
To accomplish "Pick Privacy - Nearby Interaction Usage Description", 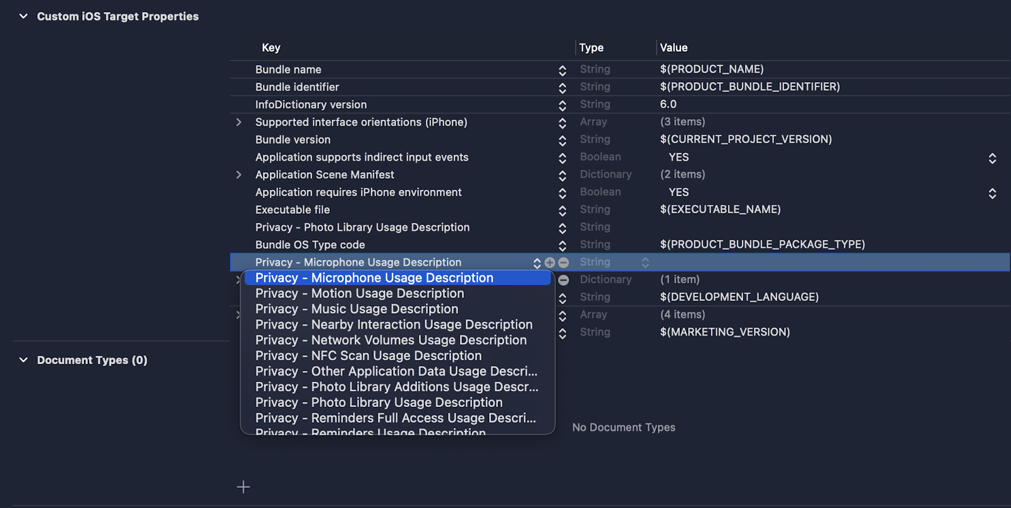I will coord(394,324).
